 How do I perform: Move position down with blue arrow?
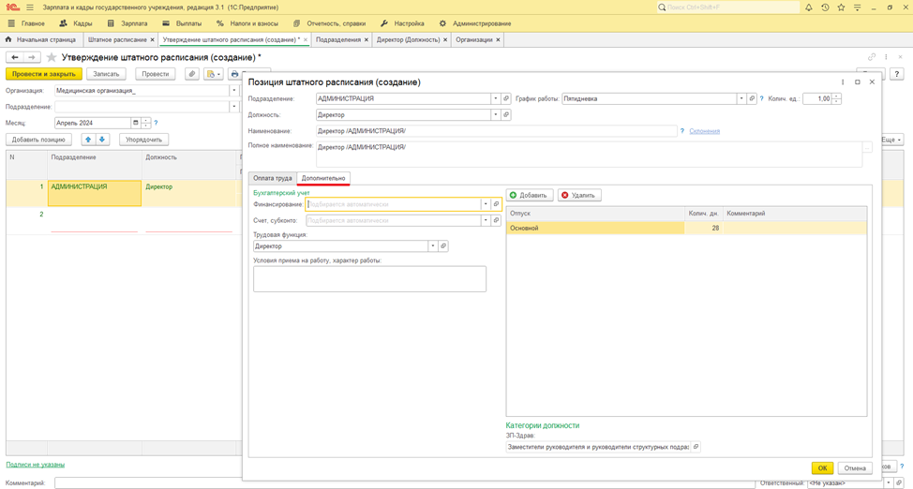point(102,140)
